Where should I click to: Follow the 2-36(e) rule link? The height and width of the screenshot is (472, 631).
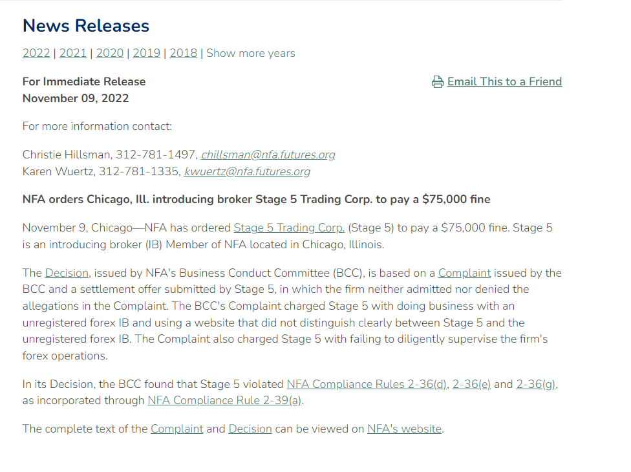(x=471, y=384)
